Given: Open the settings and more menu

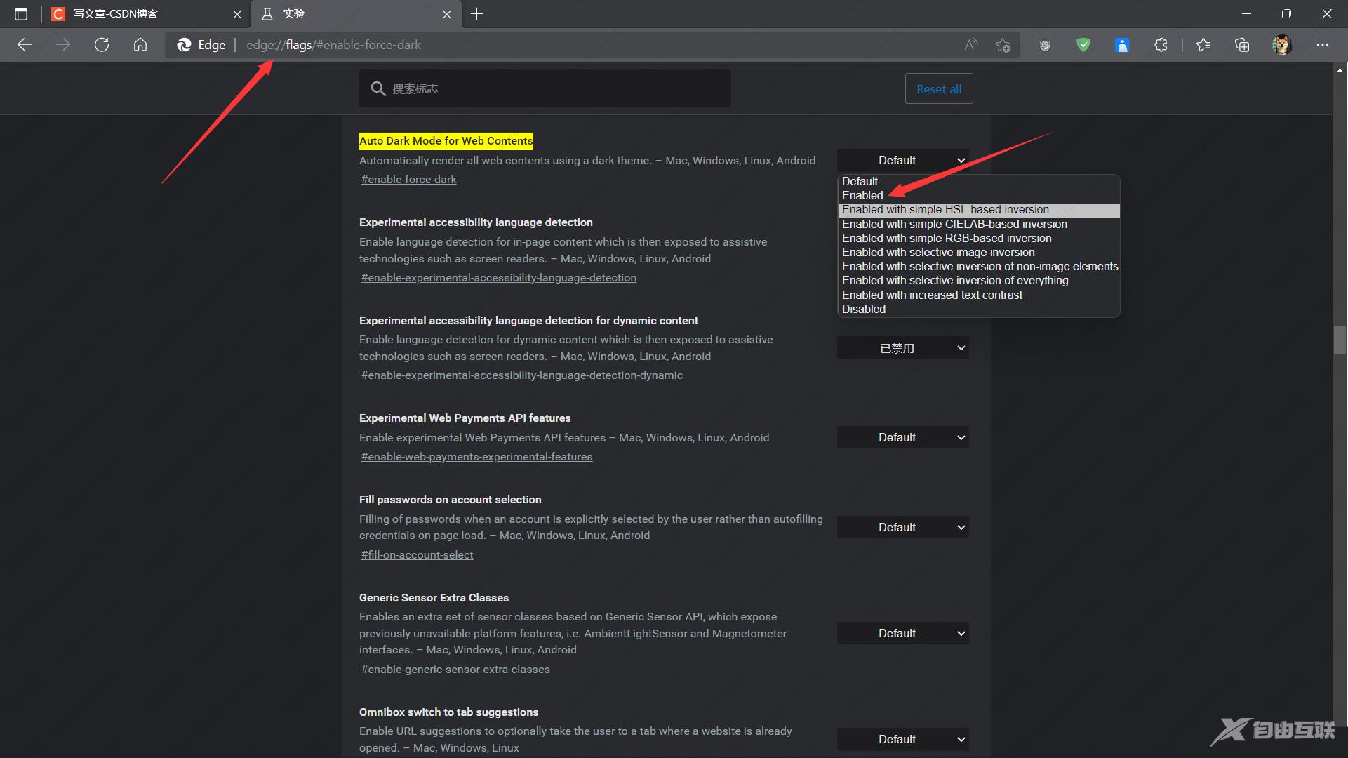Looking at the screenshot, I should pos(1323,45).
